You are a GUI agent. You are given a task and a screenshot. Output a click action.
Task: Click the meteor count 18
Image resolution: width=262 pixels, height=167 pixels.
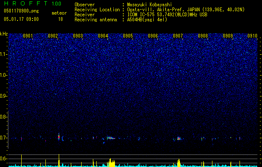click(60, 19)
